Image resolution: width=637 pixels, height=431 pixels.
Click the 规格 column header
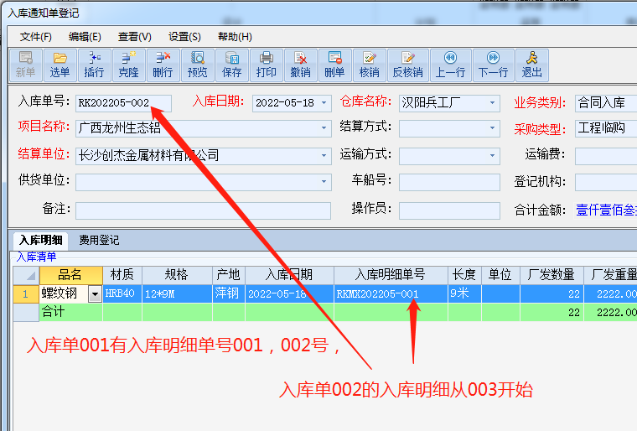coord(177,275)
